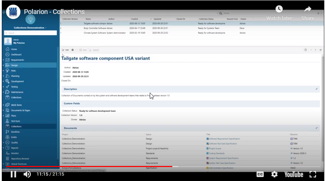Sort by the Name column header

(x=88, y=19)
